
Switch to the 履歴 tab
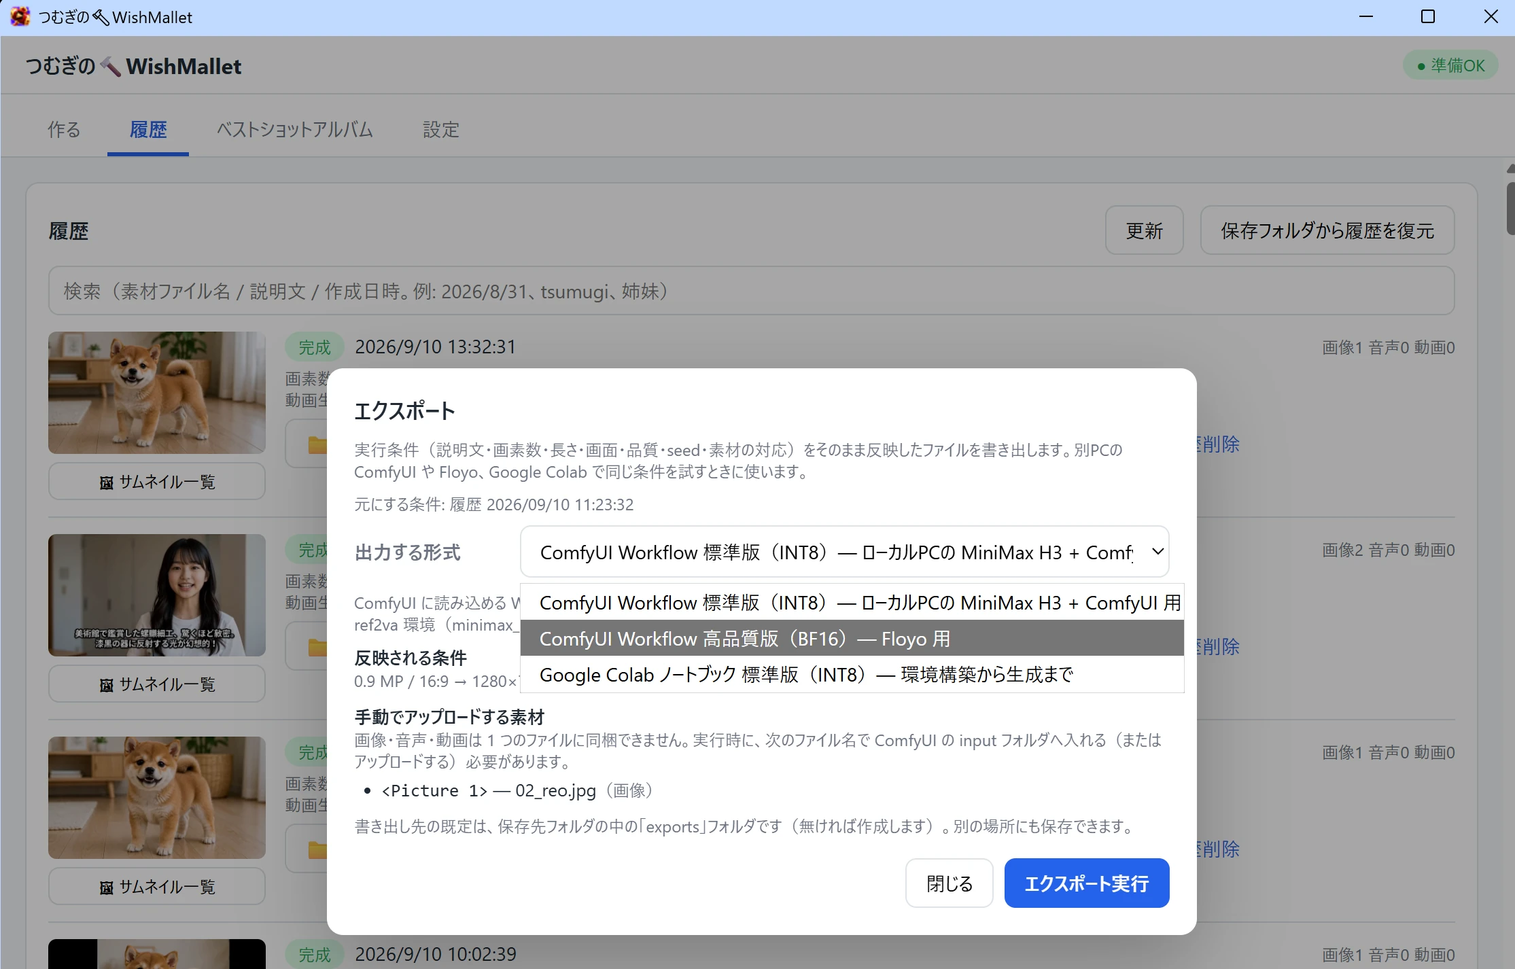click(x=148, y=129)
